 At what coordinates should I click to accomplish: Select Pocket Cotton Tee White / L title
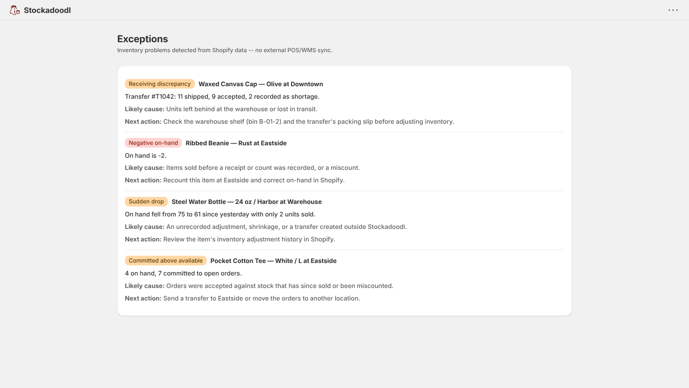tap(273, 261)
